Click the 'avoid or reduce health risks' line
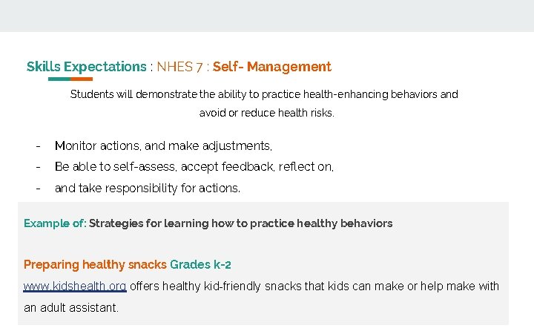The width and height of the screenshot is (534, 334). pos(267,114)
